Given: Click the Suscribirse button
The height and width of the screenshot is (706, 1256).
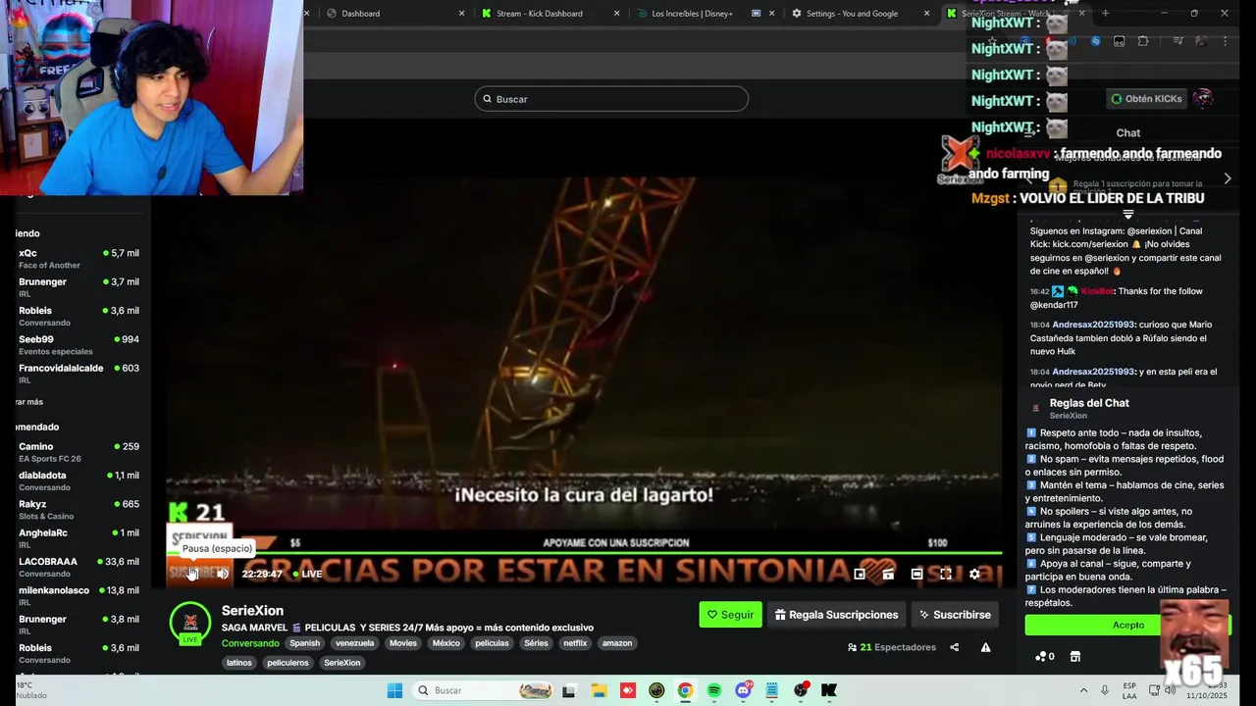Looking at the screenshot, I should (x=955, y=615).
